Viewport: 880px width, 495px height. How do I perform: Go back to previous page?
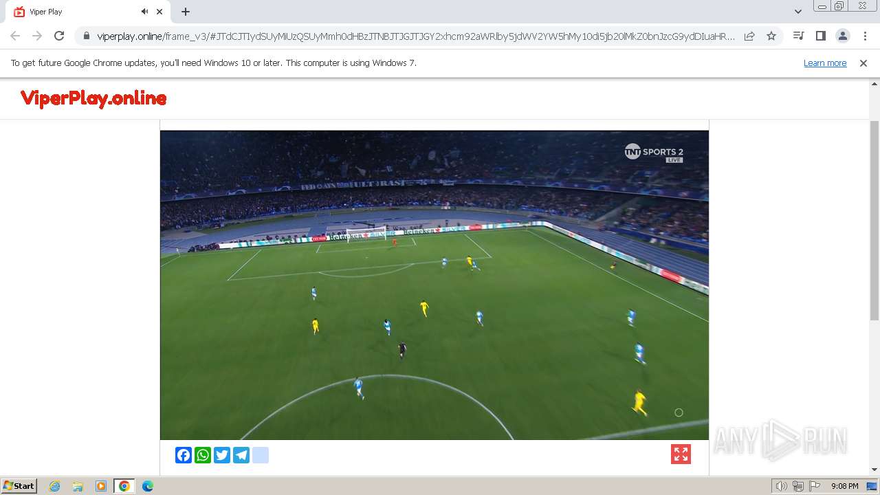15,36
